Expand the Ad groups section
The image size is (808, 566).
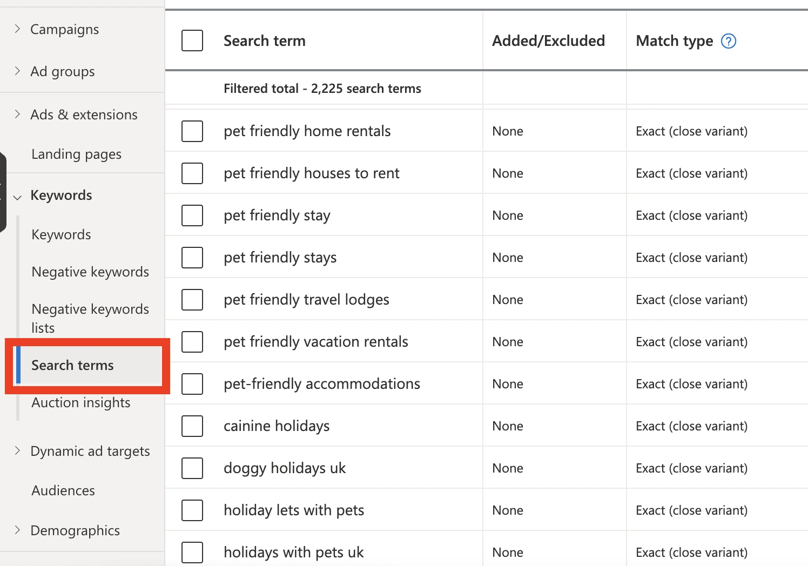[17, 71]
